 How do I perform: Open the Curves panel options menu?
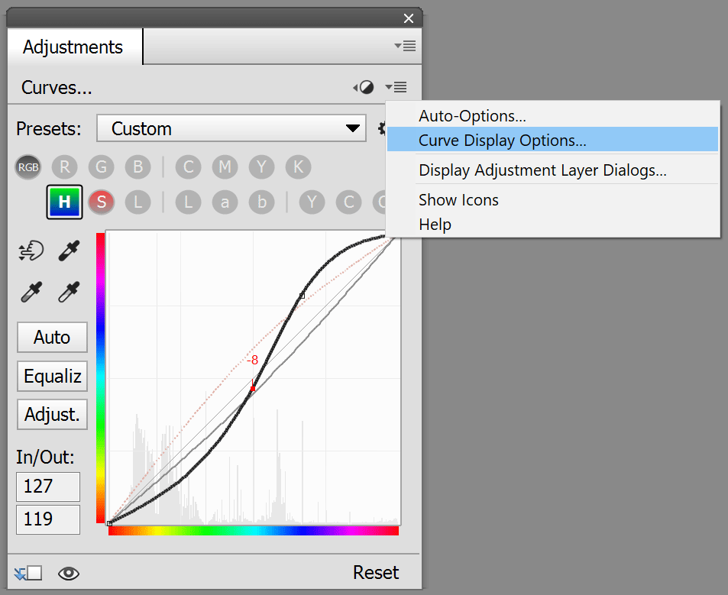396,88
